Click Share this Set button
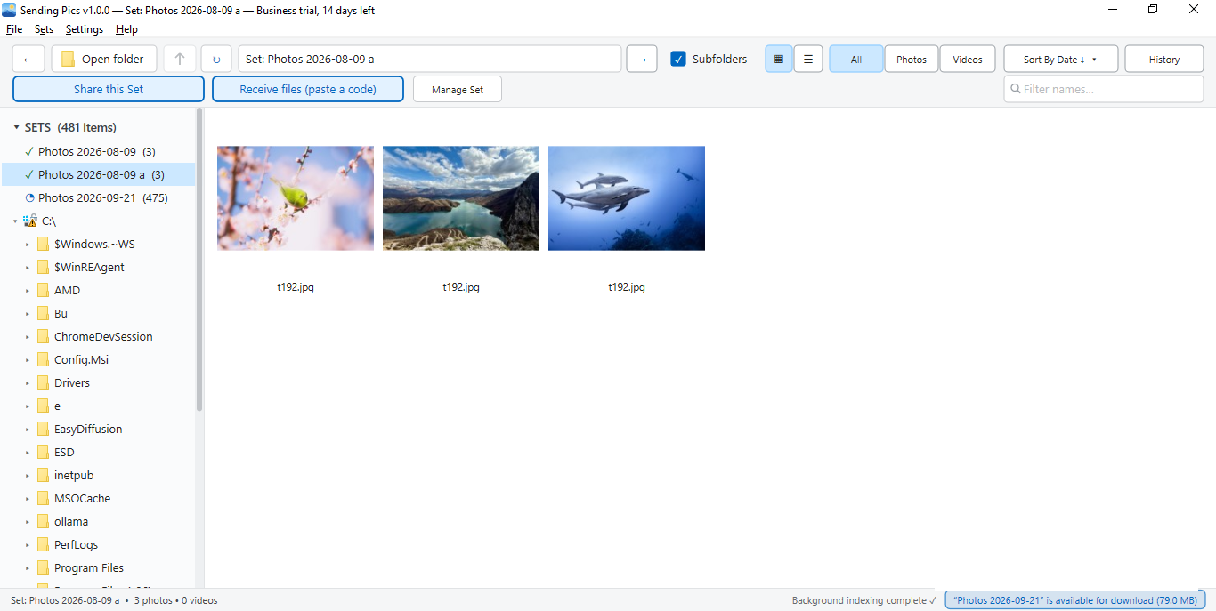 tap(109, 89)
